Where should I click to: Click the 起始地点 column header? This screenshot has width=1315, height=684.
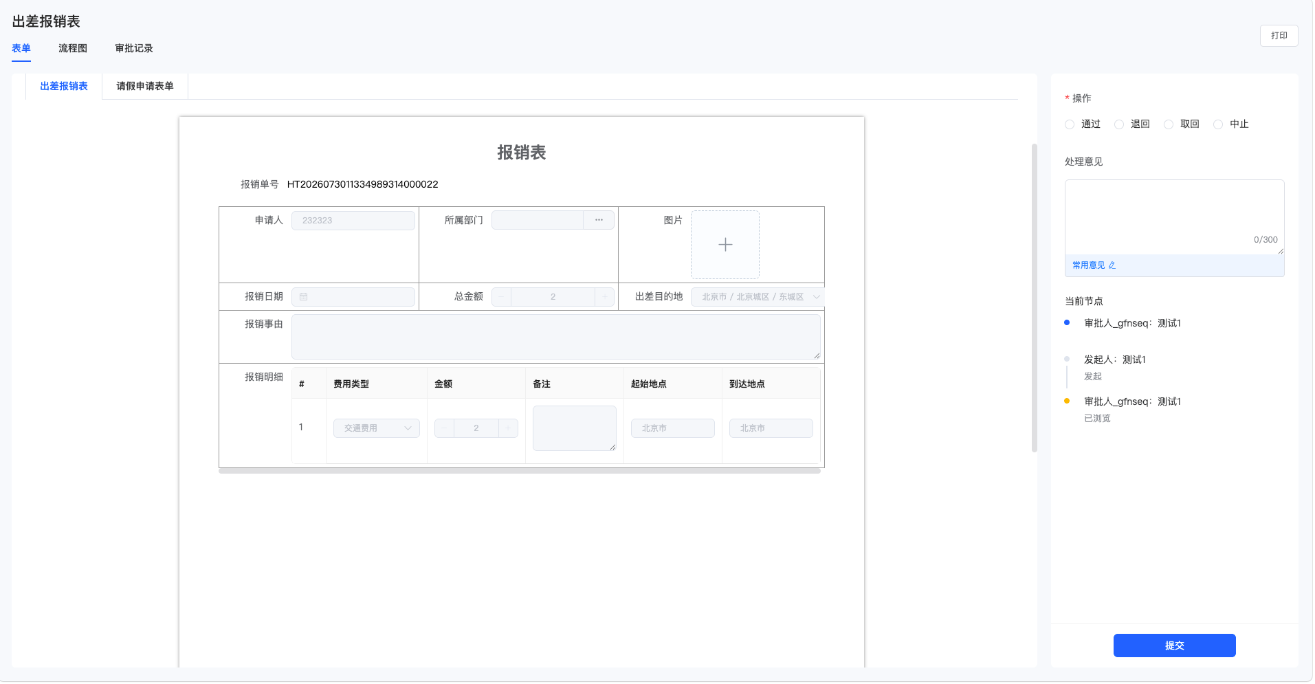pyautogui.click(x=649, y=384)
